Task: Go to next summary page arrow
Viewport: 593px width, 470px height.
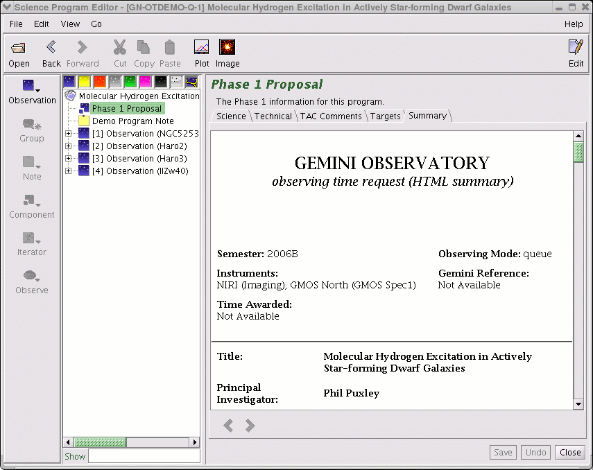Action: coord(250,426)
